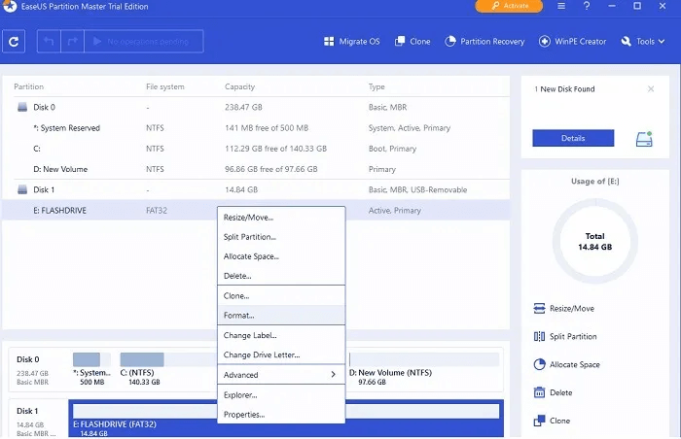681x439 pixels.
Task: Expand the Tools dropdown
Action: pyautogui.click(x=643, y=42)
